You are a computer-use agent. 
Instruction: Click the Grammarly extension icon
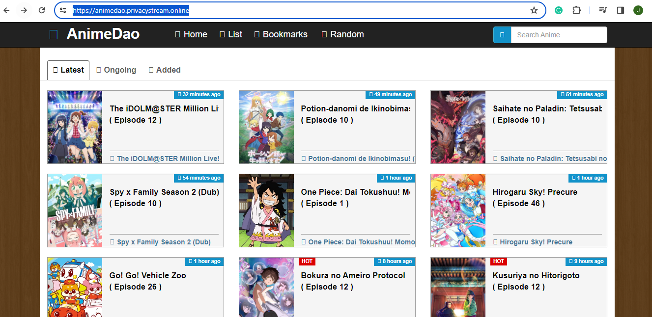[558, 10]
